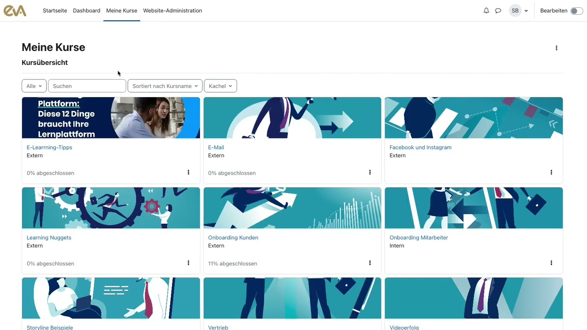This screenshot has width=587, height=330.
Task: Open the Onboarding Mitarbeiter course link
Action: [x=419, y=237]
